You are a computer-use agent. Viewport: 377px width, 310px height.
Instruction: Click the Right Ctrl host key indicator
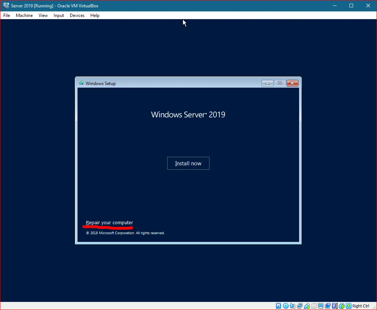click(360, 306)
